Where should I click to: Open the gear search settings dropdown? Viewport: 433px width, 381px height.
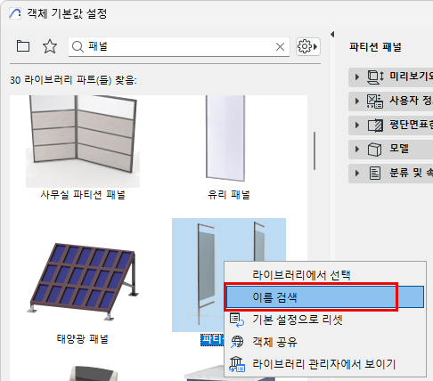click(x=308, y=46)
